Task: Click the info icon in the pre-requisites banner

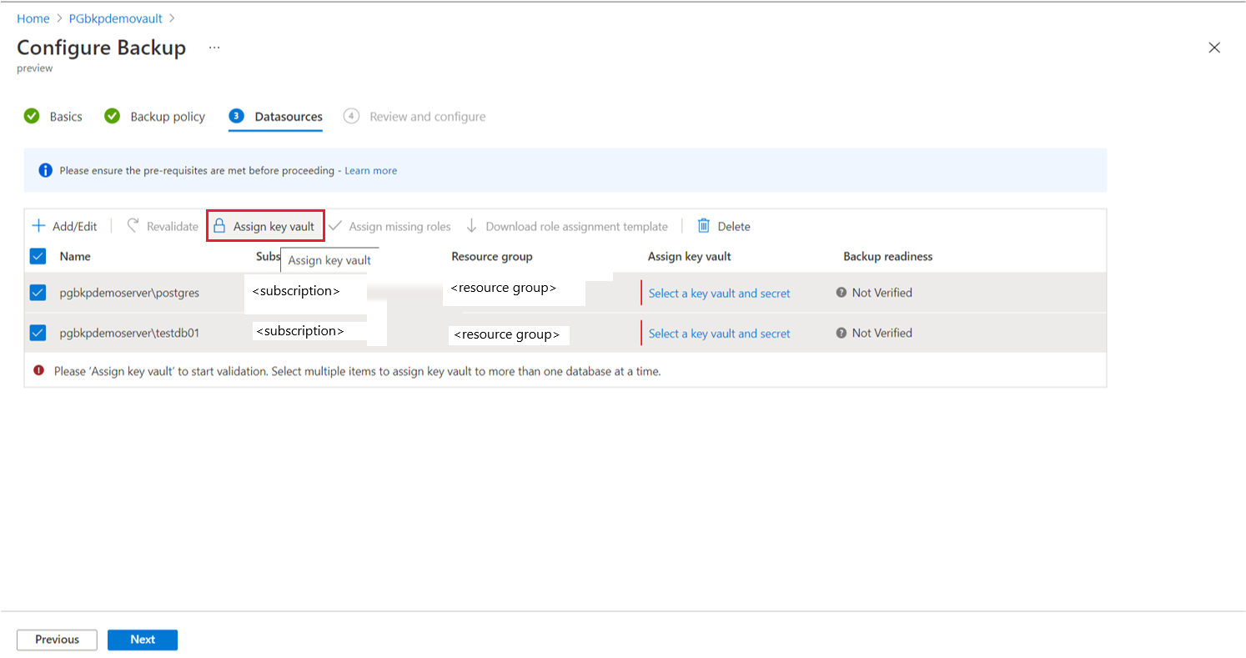Action: click(44, 170)
